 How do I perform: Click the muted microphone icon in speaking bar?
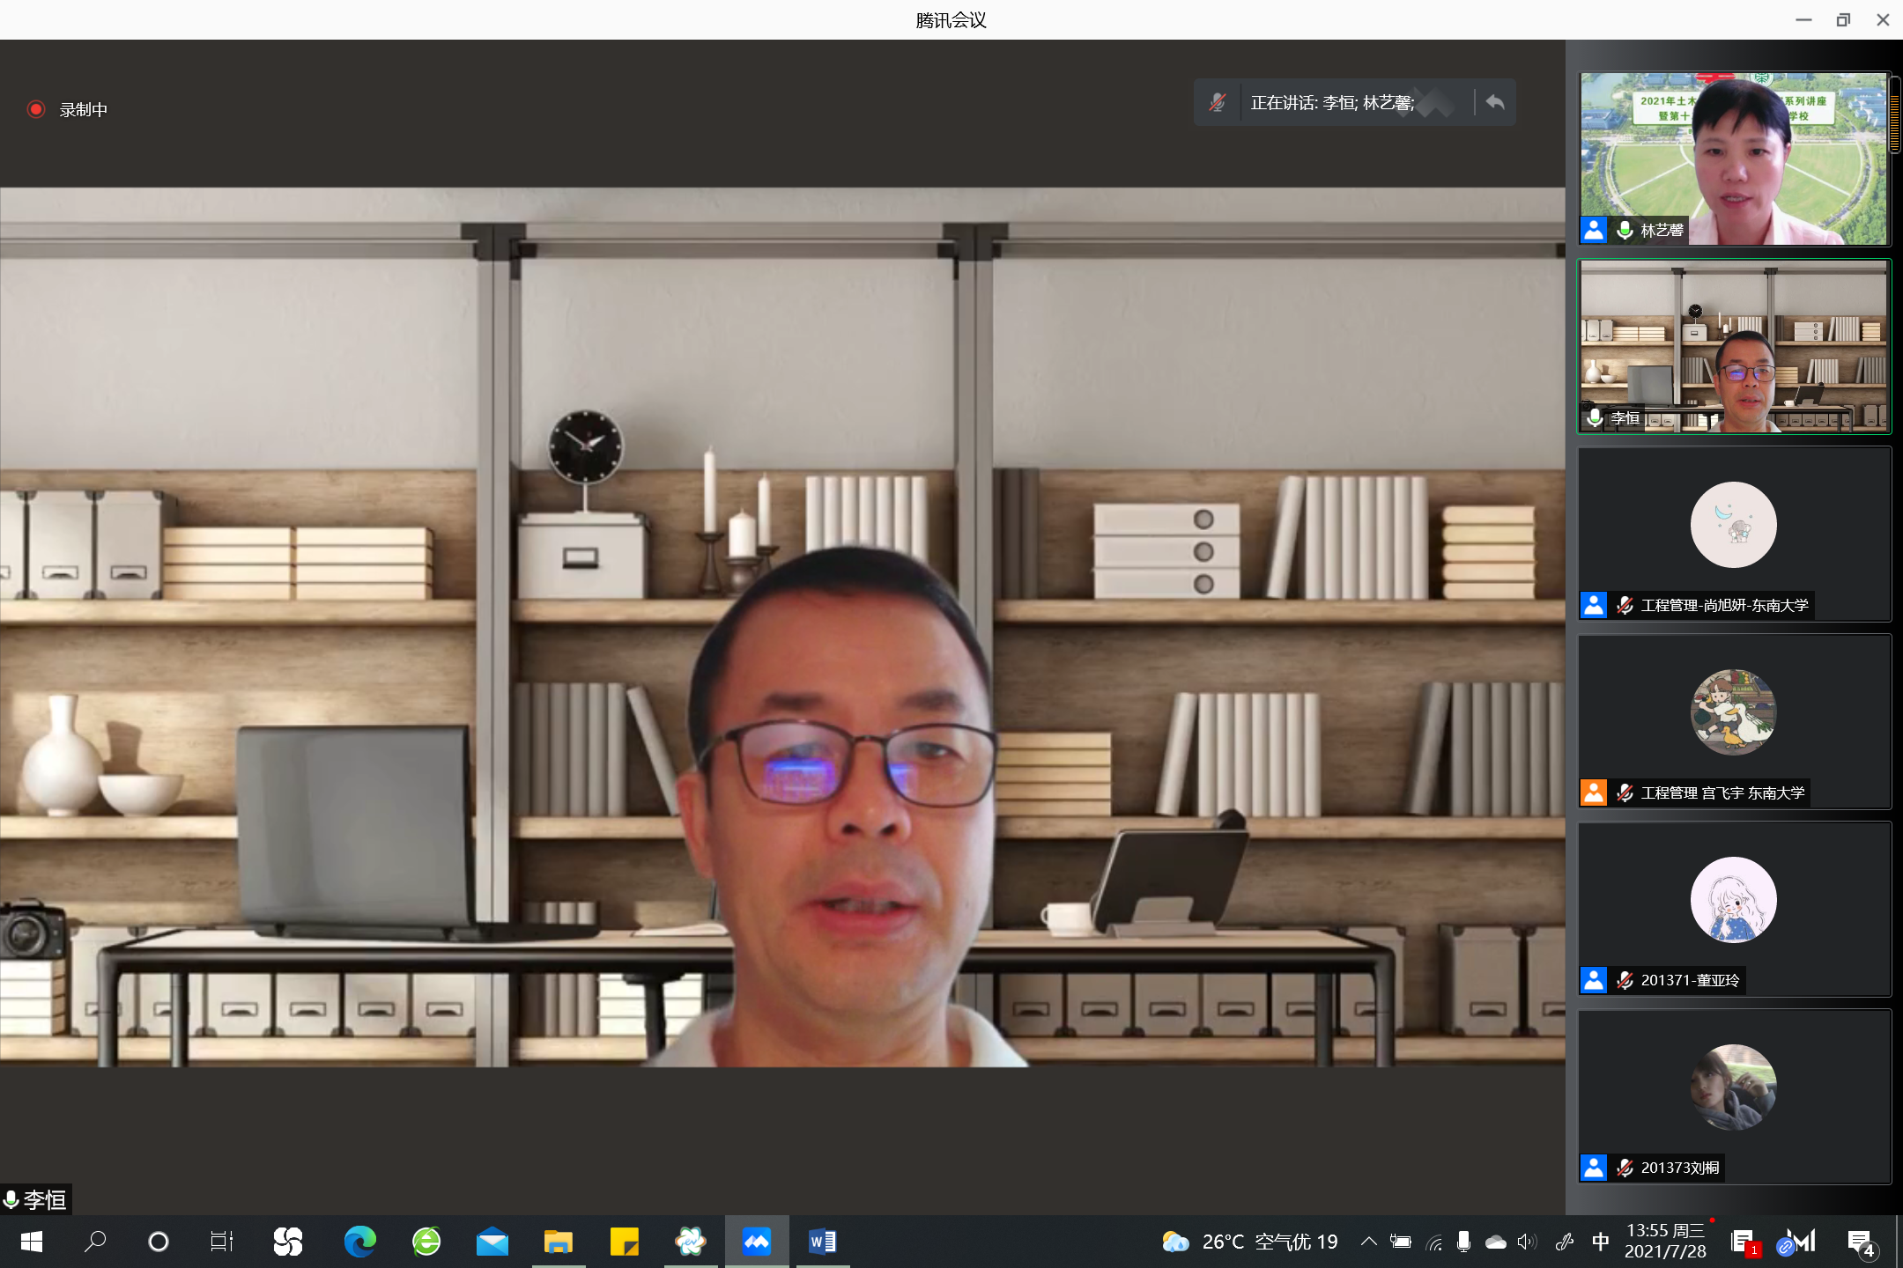(1218, 102)
